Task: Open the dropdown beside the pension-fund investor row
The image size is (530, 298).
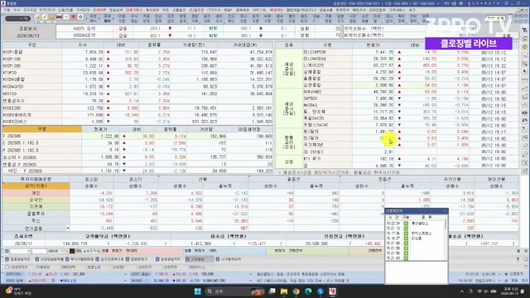Action: coord(68,228)
